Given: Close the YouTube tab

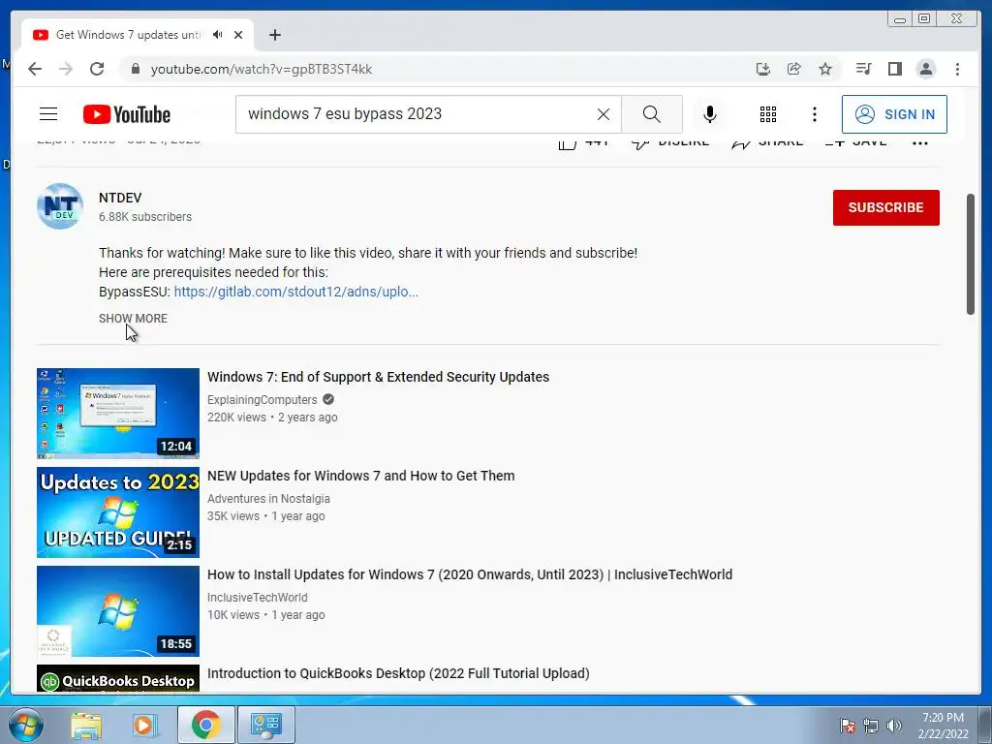Looking at the screenshot, I should point(238,35).
